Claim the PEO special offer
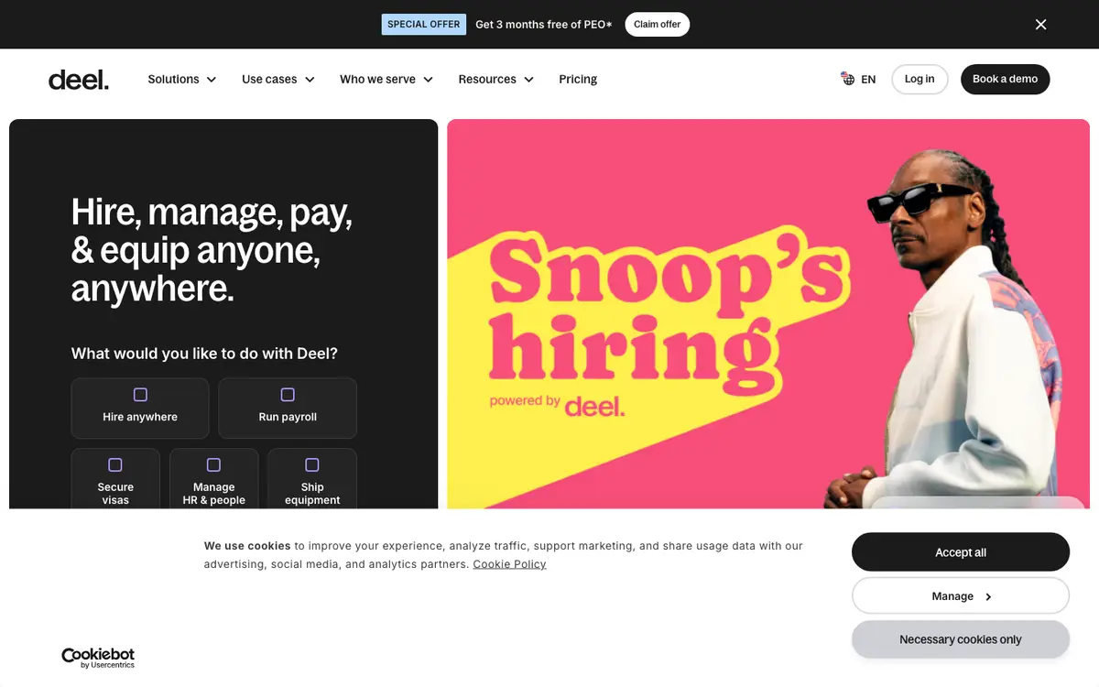The width and height of the screenshot is (1099, 687). click(658, 25)
